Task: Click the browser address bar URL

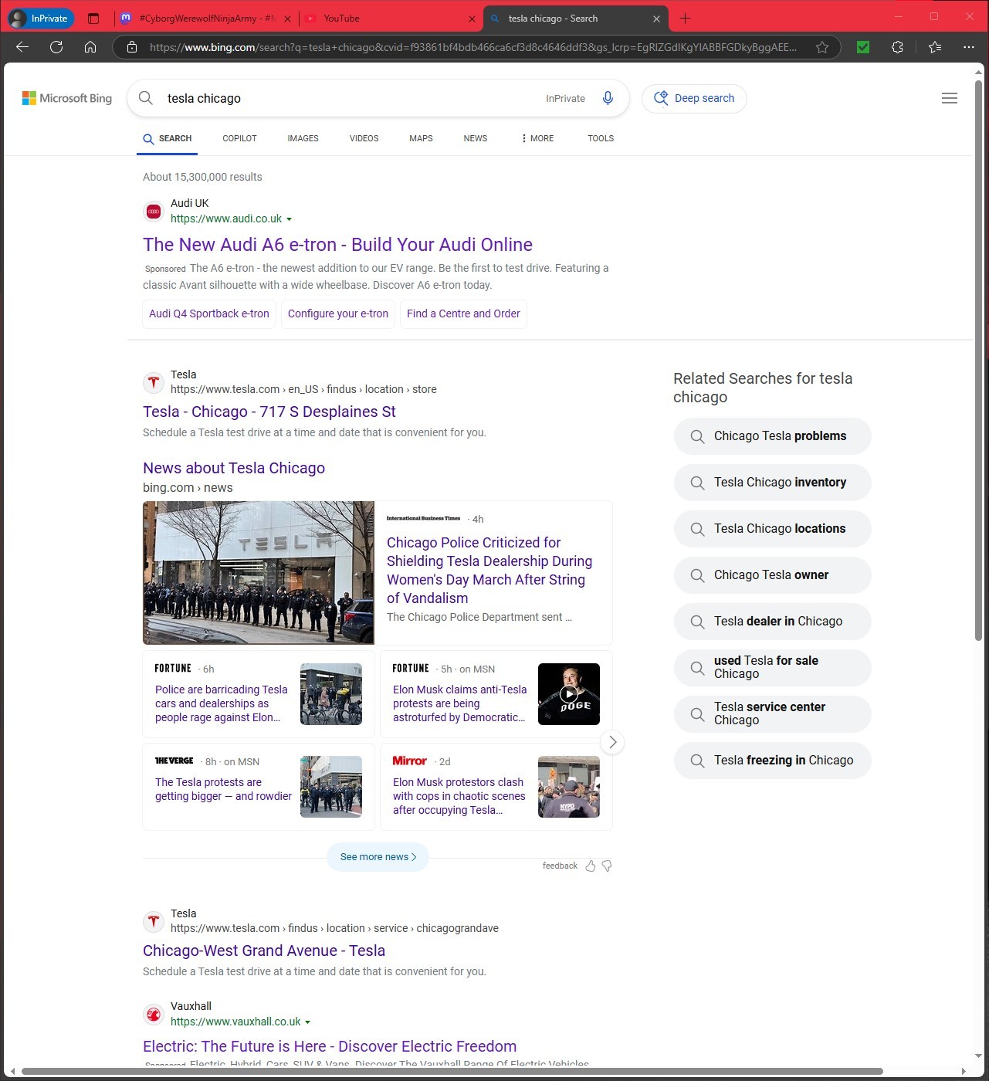Action: tap(472, 47)
